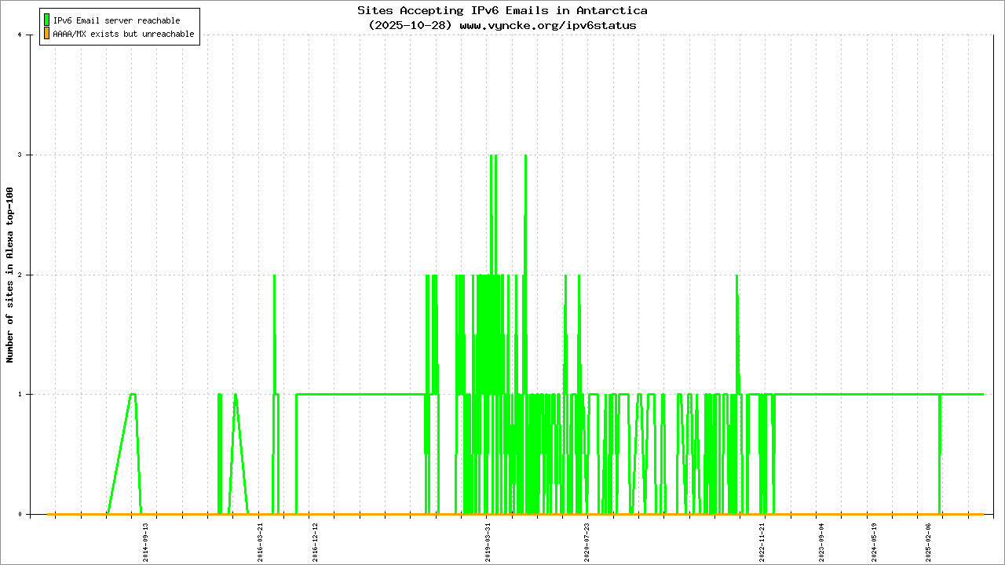This screenshot has width=1005, height=565.
Task: Click the 2023-09-04 date label
Action: coord(822,541)
